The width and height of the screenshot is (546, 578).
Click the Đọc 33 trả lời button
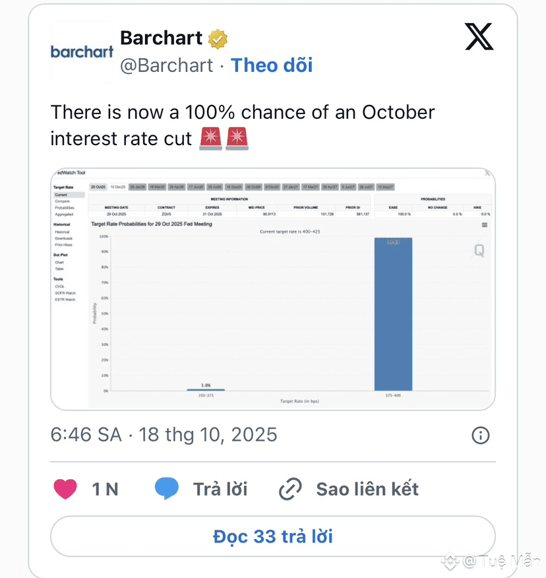click(x=272, y=536)
